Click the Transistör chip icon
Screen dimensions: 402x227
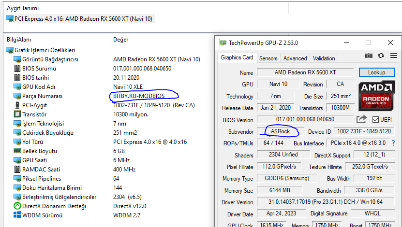click(x=17, y=114)
